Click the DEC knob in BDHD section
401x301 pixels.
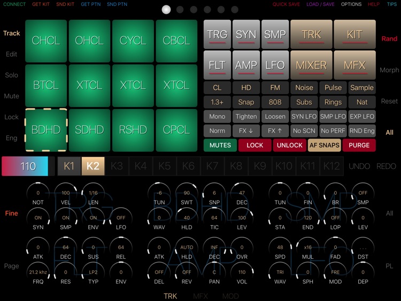click(x=242, y=194)
